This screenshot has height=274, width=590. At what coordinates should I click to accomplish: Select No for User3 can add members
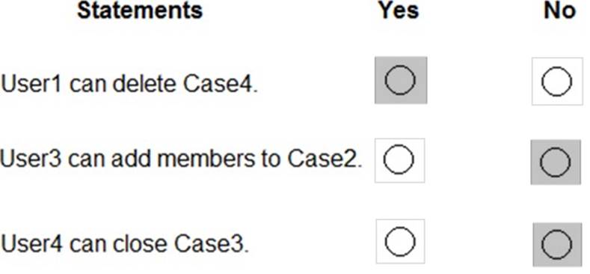pos(556,162)
